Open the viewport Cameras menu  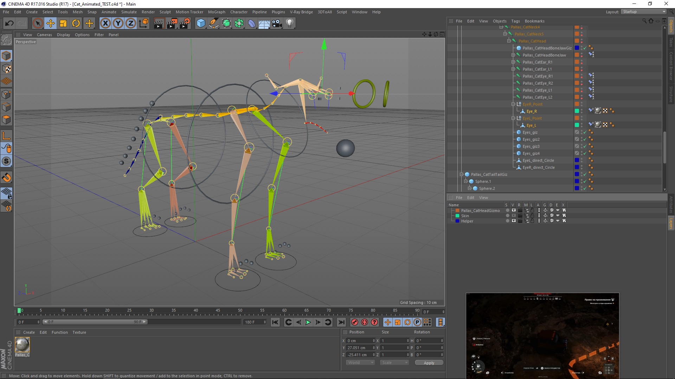(44, 35)
